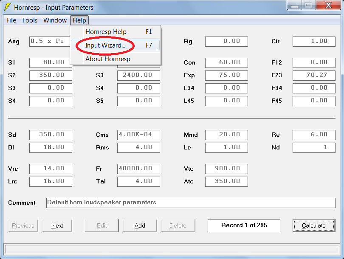Click the Ang label
This screenshot has height=259, width=344.
14,42
